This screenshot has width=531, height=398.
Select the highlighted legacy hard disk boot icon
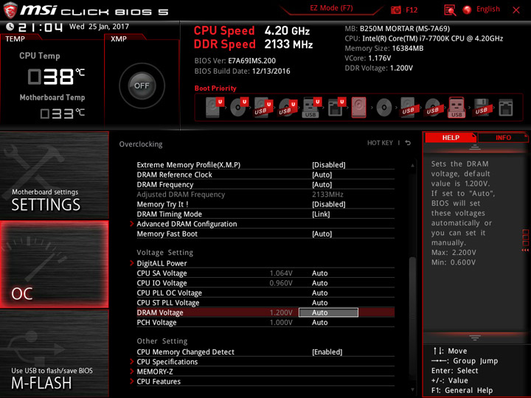coord(359,108)
